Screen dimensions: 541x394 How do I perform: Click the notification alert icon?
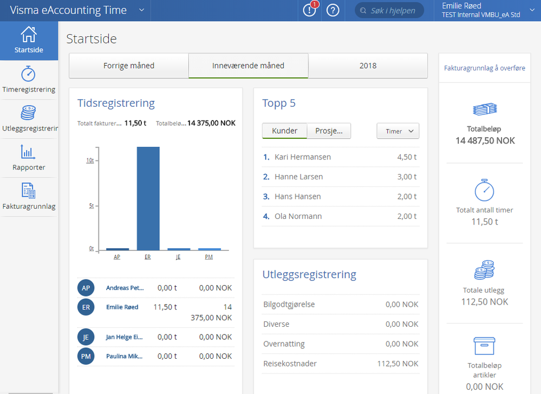click(309, 10)
